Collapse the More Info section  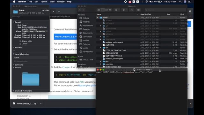point(13,47)
